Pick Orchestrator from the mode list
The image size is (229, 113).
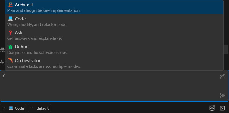(x=114, y=63)
